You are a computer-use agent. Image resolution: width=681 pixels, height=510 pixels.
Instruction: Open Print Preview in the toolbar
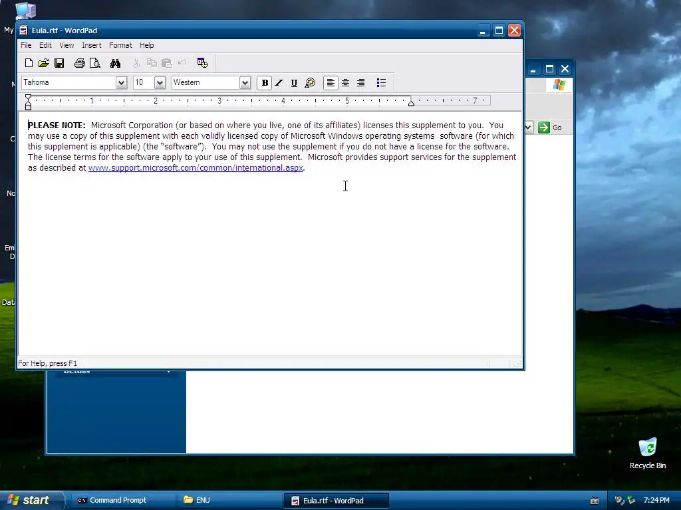[94, 63]
